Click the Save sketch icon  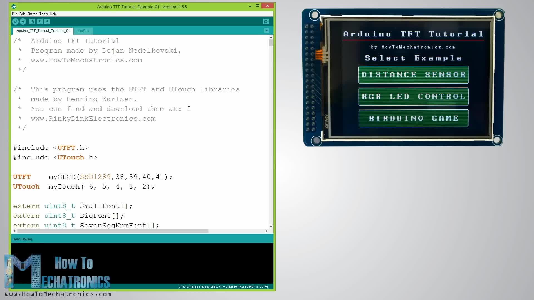pos(47,21)
